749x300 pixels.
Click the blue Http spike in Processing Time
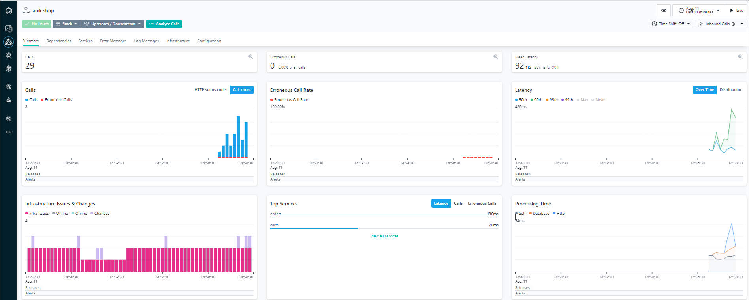tap(732, 224)
